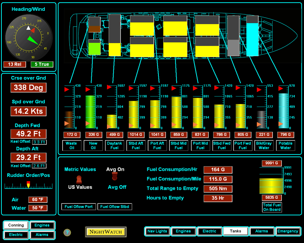This screenshot has width=304, height=243.
Task: Click the Rudder Order/Pos slider indicator
Action: [29, 185]
